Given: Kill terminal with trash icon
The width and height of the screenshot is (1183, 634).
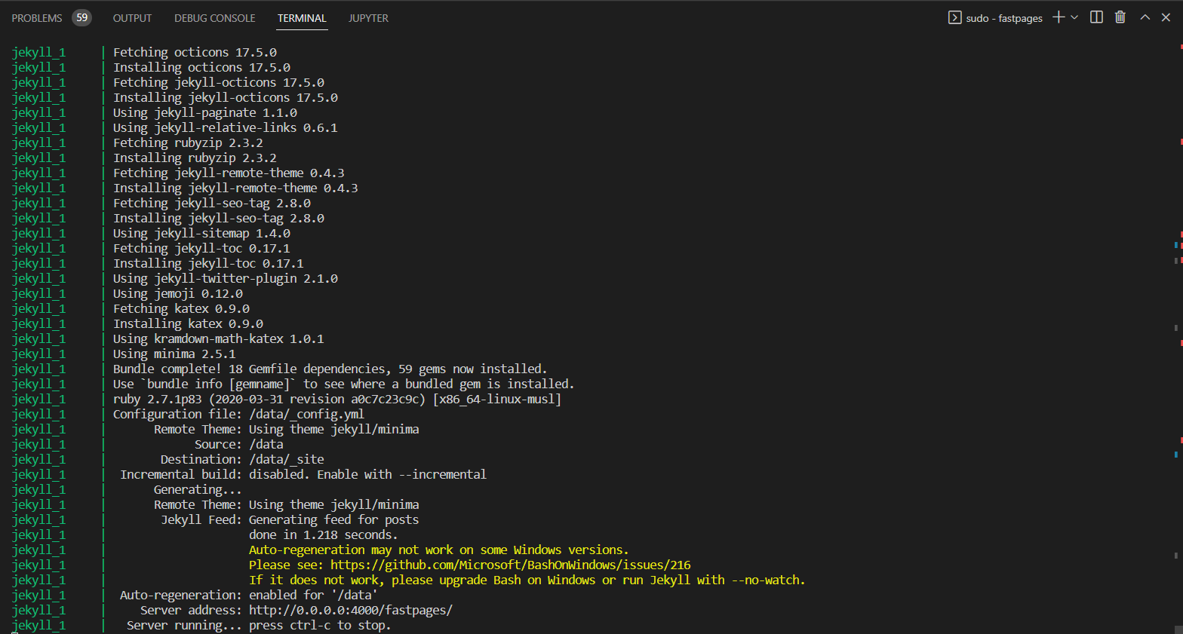Looking at the screenshot, I should point(1120,17).
